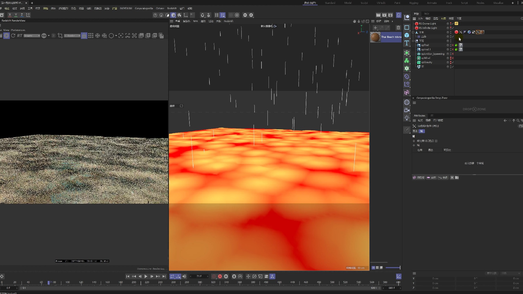523x294 pixels.
Task: Open the Render camera dropdown in RenderView
Action: tap(72, 36)
